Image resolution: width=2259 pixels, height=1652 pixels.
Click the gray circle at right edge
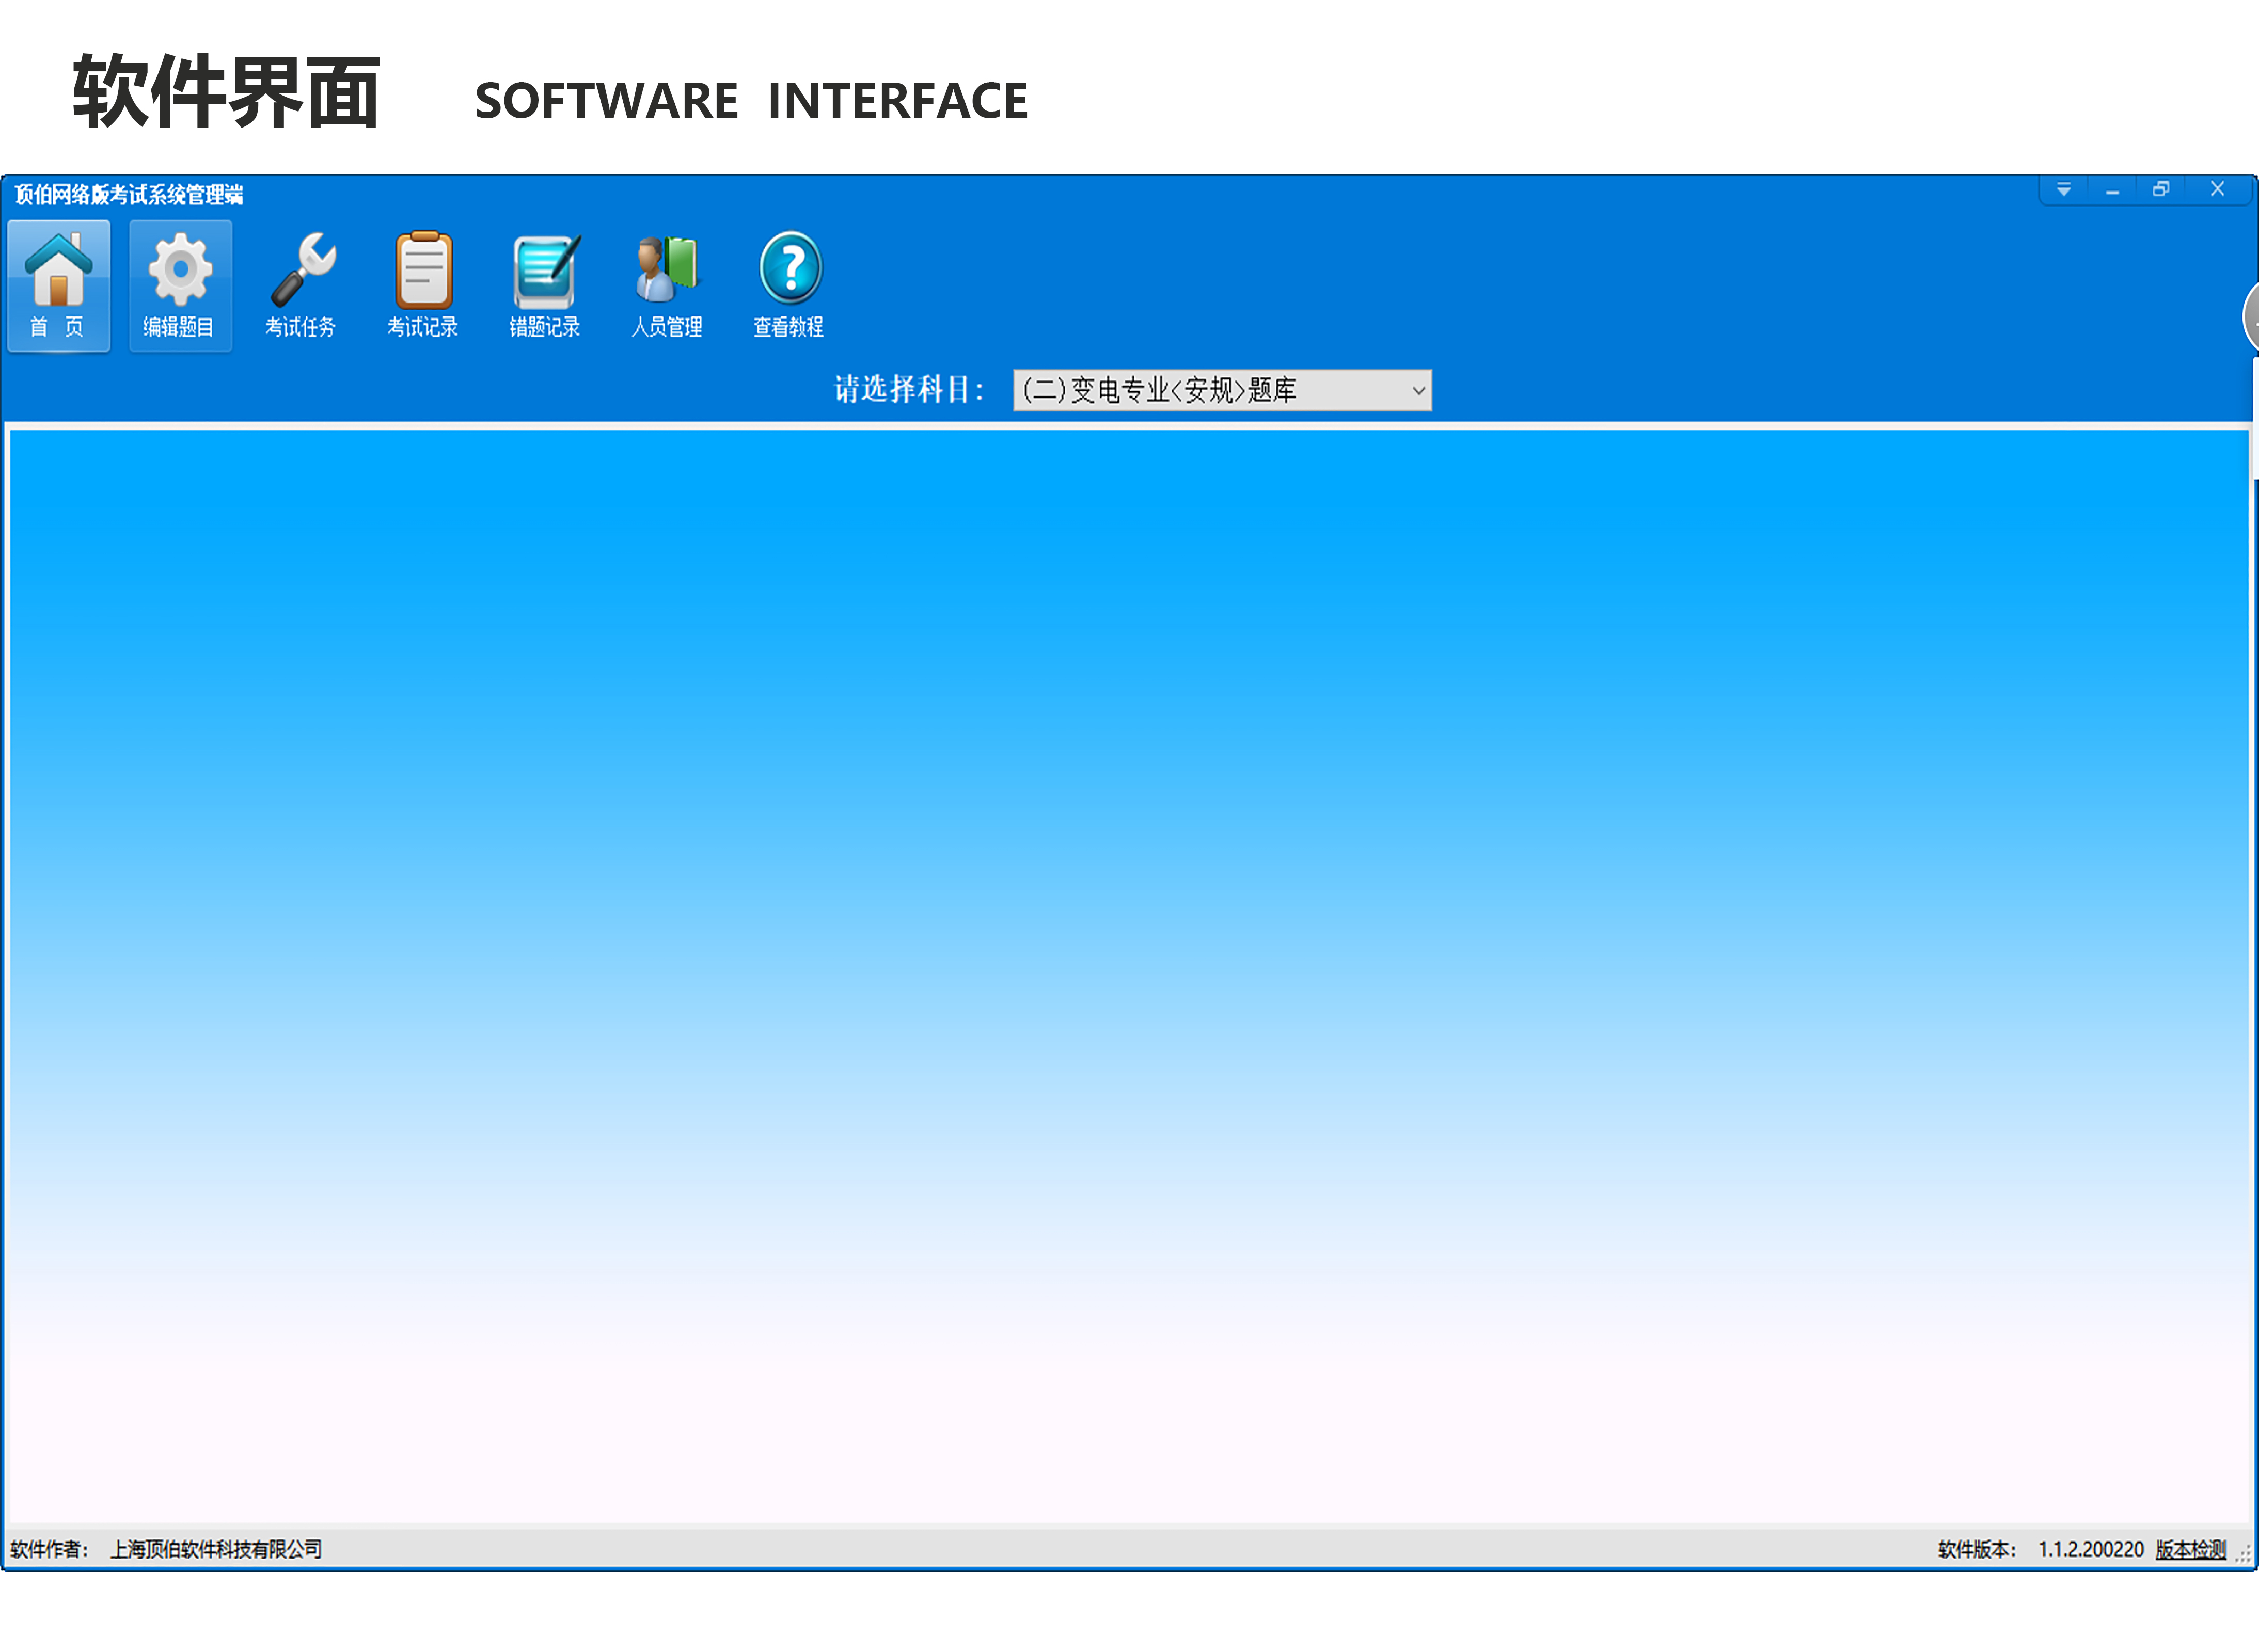point(2250,318)
